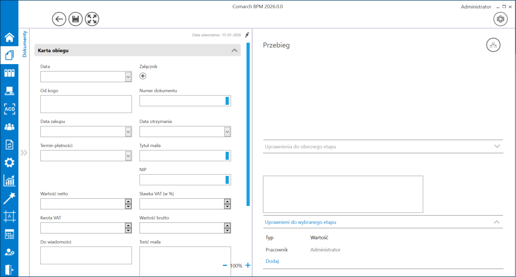Click the pencil edit icon beside creation date

pyautogui.click(x=247, y=35)
